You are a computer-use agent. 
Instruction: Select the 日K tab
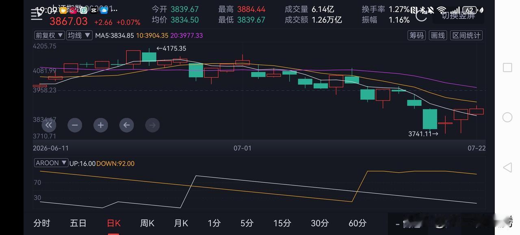point(113,223)
